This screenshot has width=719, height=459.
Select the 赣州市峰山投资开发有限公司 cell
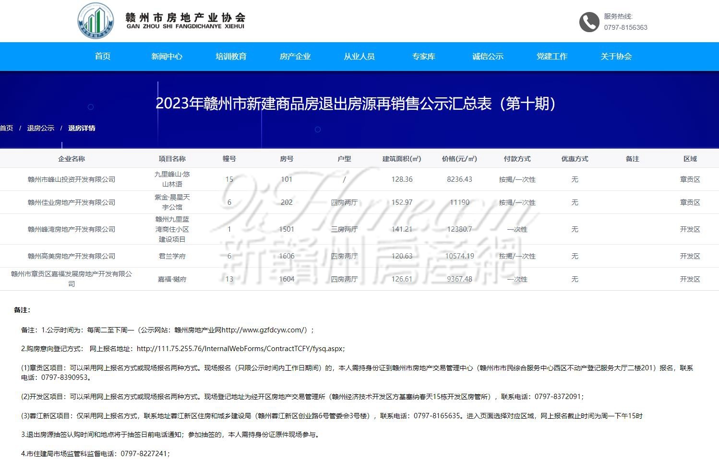(x=72, y=179)
